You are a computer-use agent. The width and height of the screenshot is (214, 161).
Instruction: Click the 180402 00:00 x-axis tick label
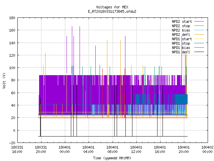207,150
